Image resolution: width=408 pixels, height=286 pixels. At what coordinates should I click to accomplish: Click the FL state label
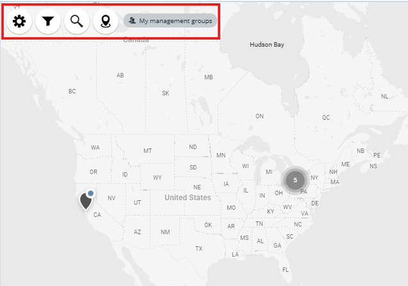[x=286, y=269]
